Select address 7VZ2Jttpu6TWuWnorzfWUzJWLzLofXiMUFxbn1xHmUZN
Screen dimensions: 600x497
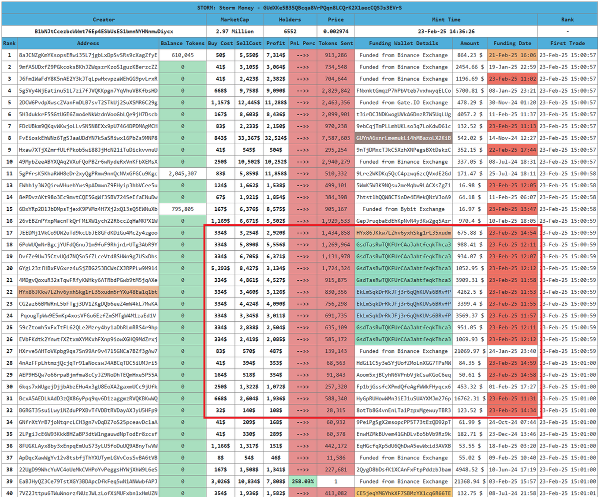pyautogui.click(x=88, y=493)
